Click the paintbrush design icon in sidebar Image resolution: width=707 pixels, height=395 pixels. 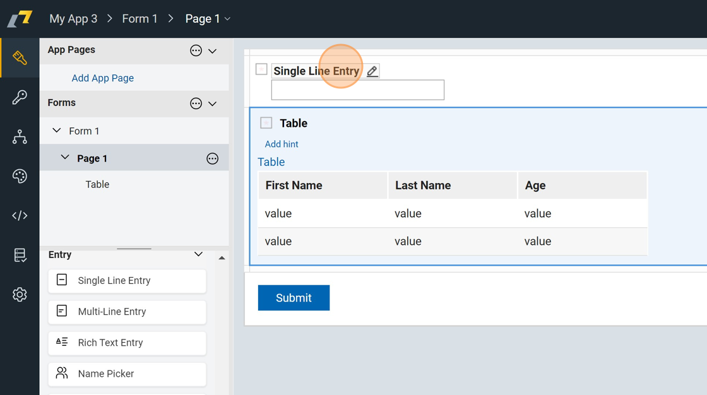(20, 58)
